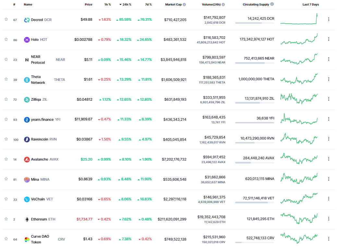Open the Avalanche AVAX coin page

point(45,159)
